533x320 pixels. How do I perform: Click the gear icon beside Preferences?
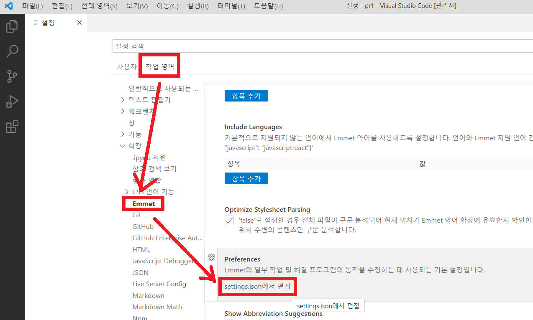[x=211, y=257]
